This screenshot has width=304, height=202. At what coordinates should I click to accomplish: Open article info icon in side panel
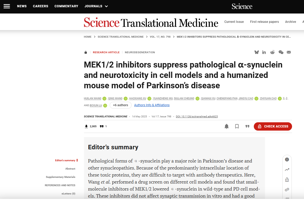pos(287,160)
